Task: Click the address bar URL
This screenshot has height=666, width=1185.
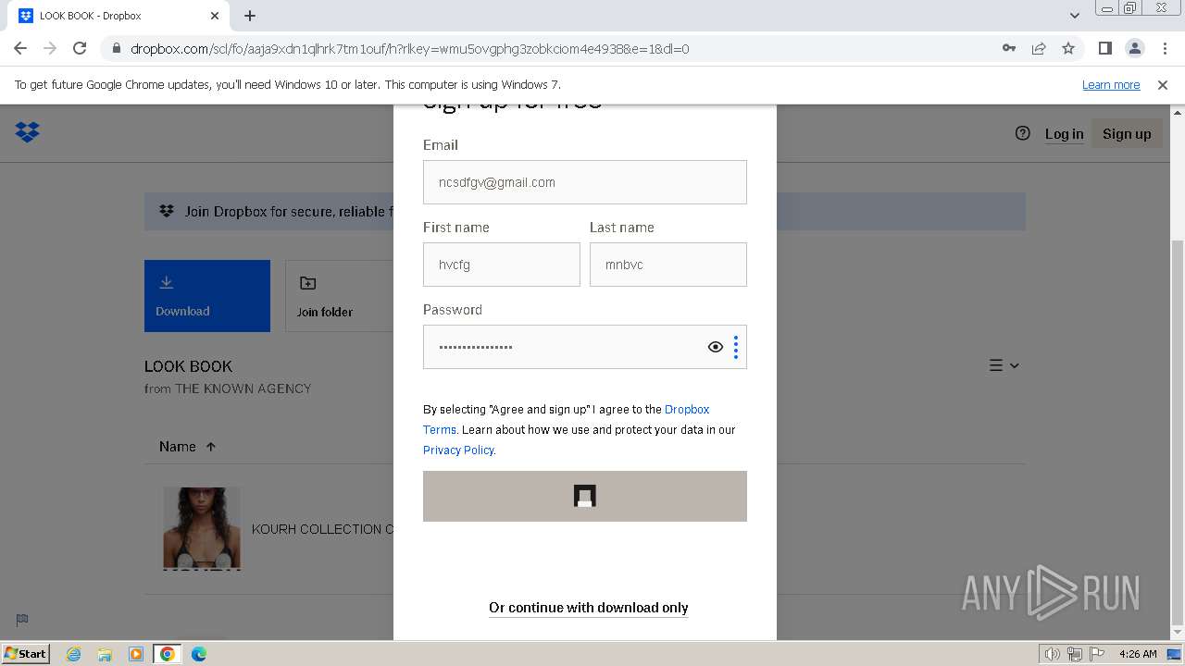Action: click(x=410, y=49)
